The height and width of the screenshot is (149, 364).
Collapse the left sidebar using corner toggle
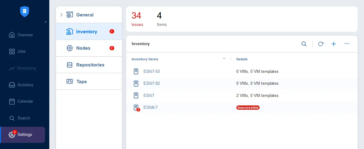46,22
